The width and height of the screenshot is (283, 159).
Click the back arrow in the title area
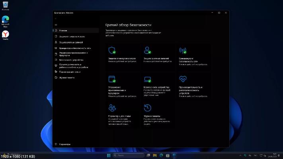pos(56,18)
